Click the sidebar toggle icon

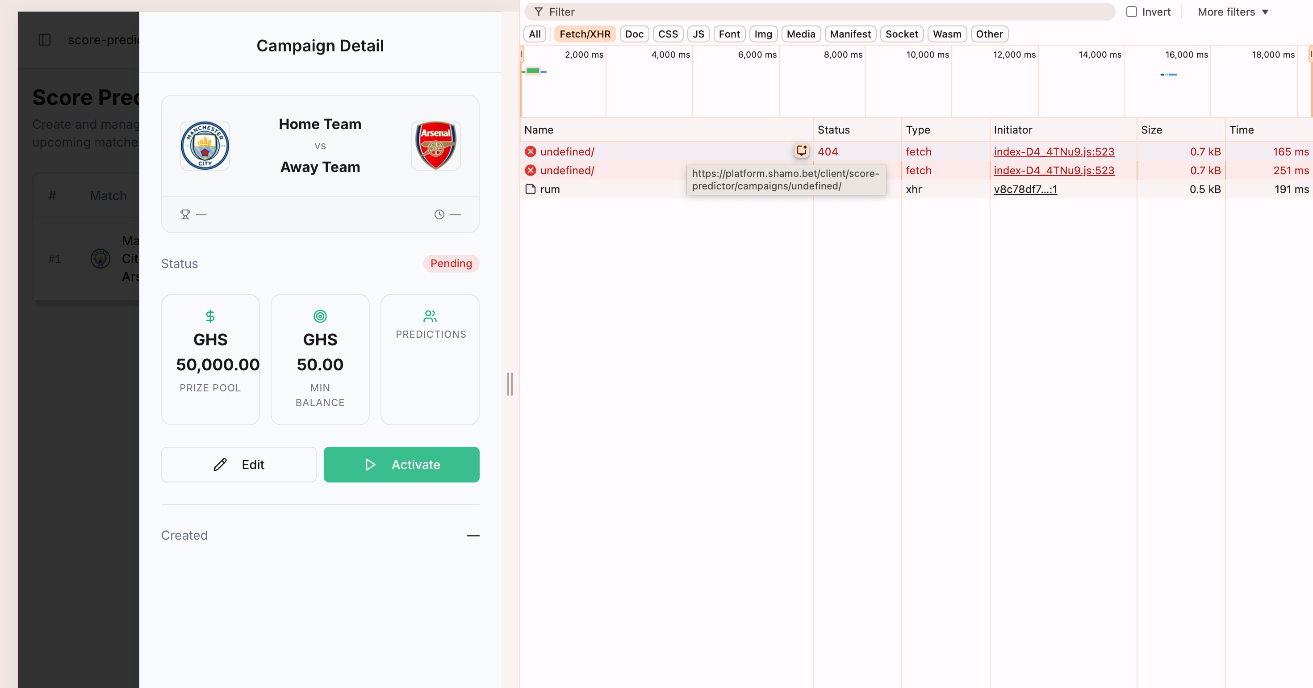(x=45, y=40)
